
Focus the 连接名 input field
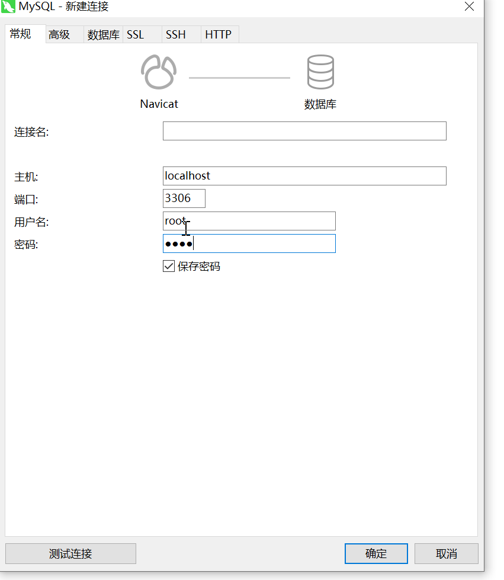coord(304,131)
